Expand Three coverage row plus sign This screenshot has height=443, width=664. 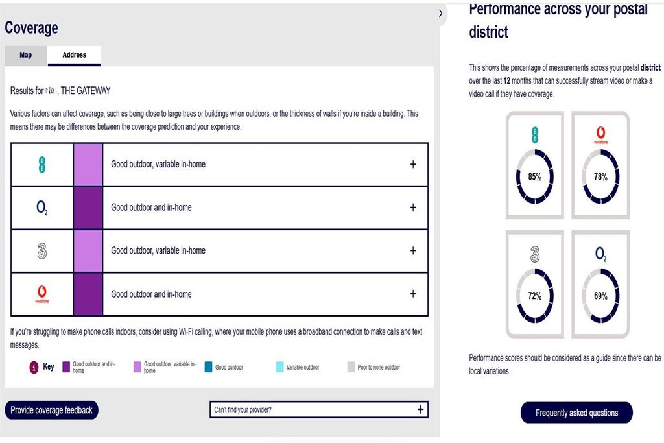coord(413,251)
